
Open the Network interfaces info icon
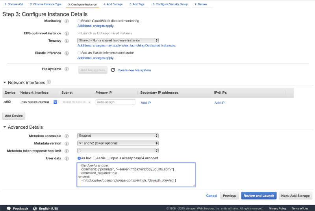(x=49, y=82)
